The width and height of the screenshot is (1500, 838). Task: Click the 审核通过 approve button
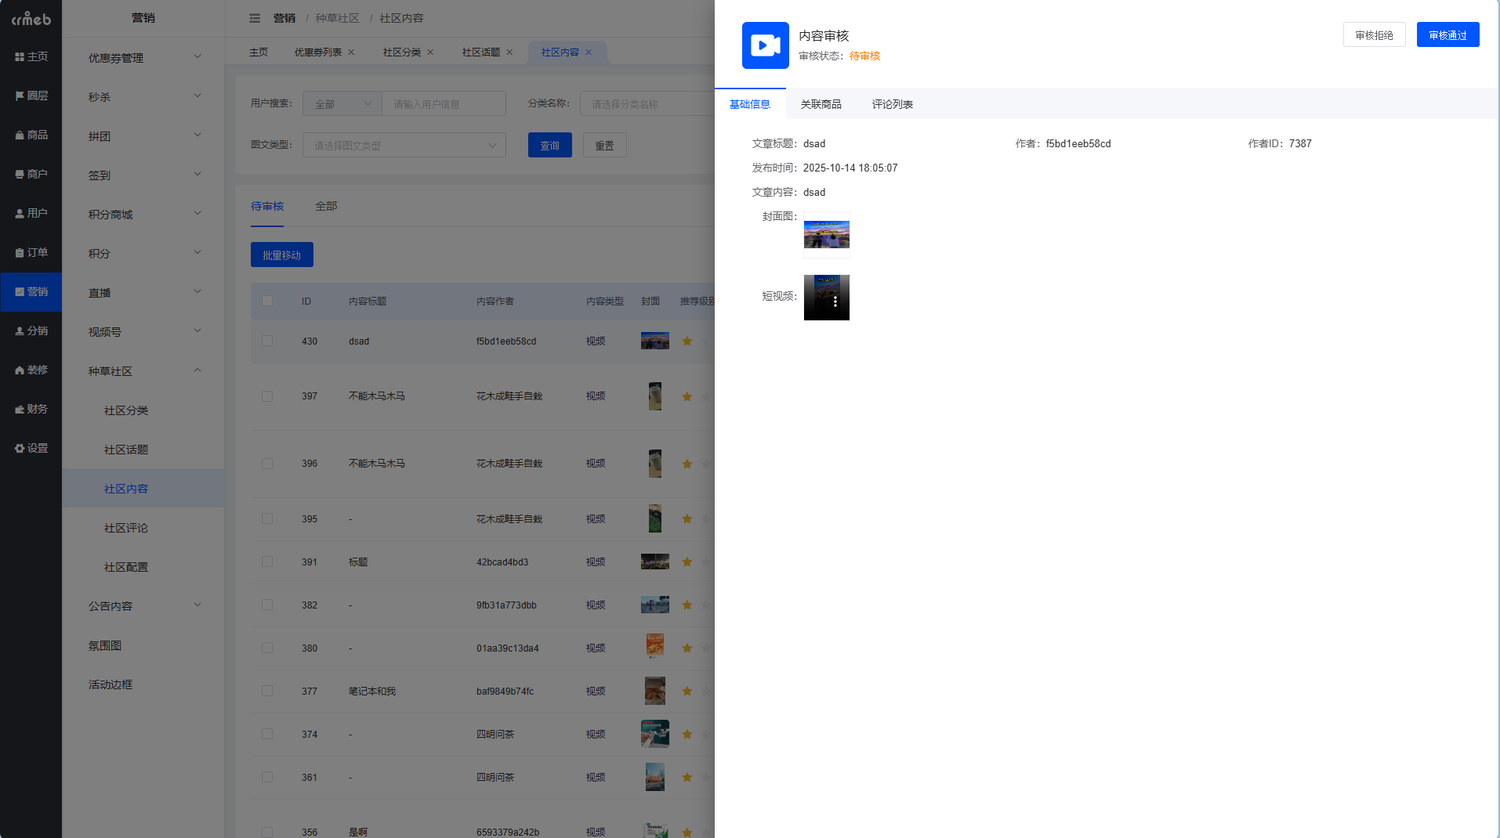pos(1447,35)
